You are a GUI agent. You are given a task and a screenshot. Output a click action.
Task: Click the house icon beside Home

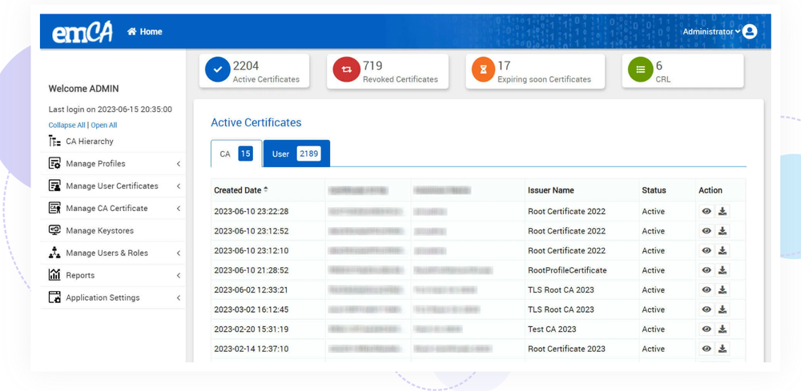(x=132, y=32)
